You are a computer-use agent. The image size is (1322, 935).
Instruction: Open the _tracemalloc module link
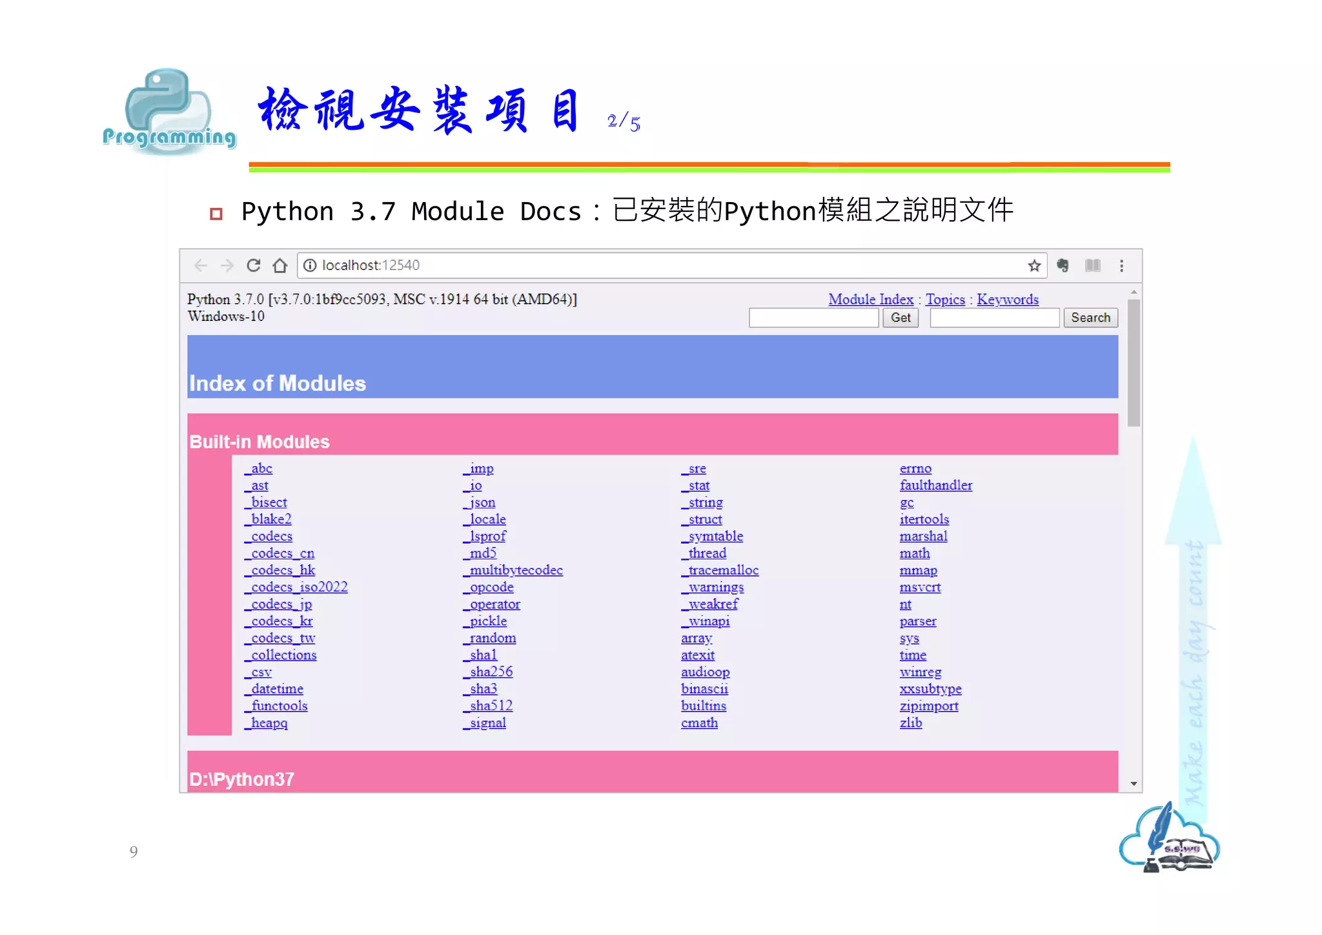tap(720, 570)
